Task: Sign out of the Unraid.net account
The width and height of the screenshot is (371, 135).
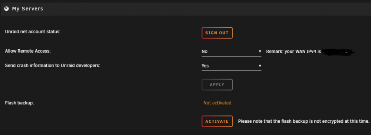Action: coord(217,33)
